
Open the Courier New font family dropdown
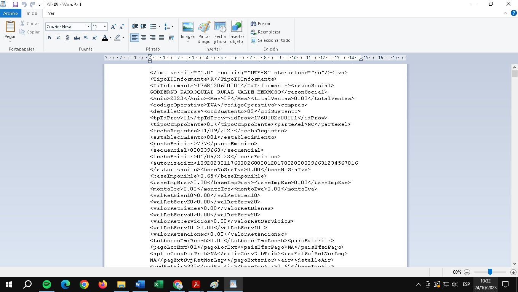point(88,27)
